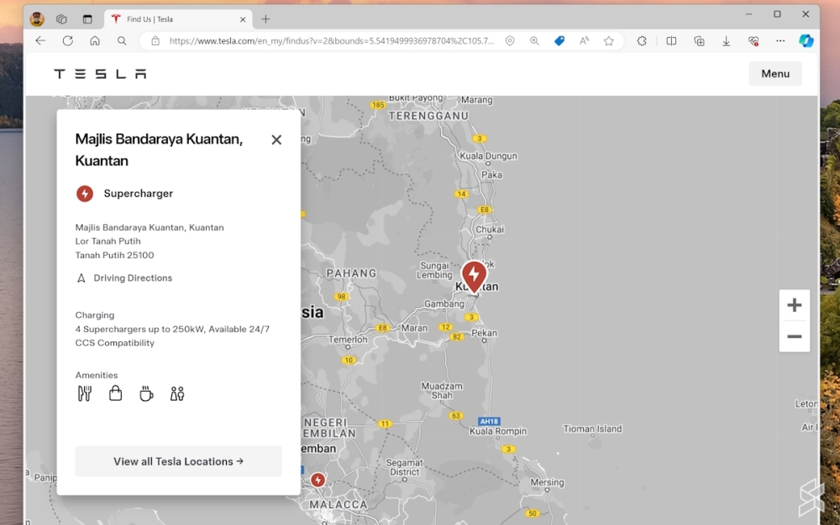This screenshot has height=525, width=840.
Task: Zoom out on the map
Action: click(x=795, y=336)
